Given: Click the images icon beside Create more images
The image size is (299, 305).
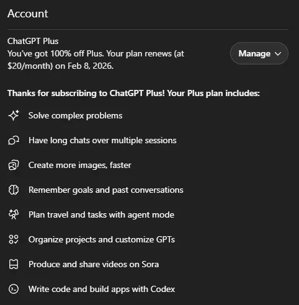Looking at the screenshot, I should [14, 165].
